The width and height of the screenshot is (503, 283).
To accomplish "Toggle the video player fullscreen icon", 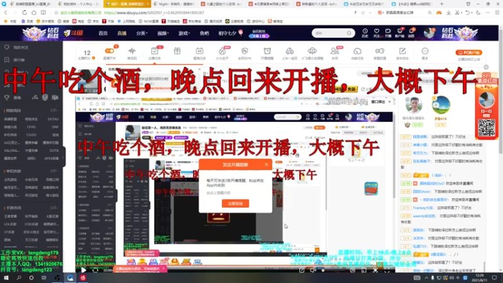I will pos(387,270).
